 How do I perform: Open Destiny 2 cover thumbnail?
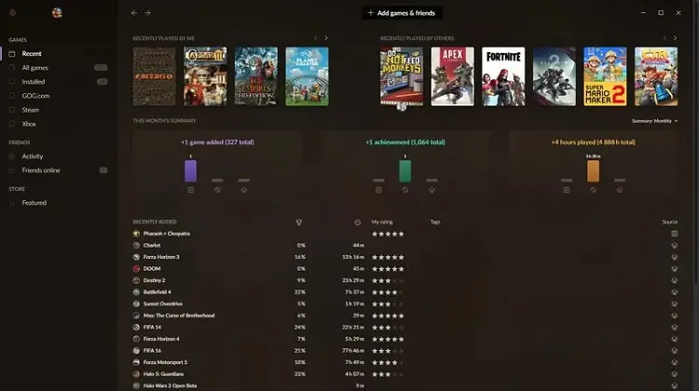[x=555, y=76]
